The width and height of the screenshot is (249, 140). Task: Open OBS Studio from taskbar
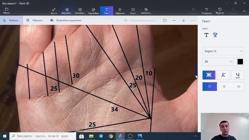(x=130, y=136)
